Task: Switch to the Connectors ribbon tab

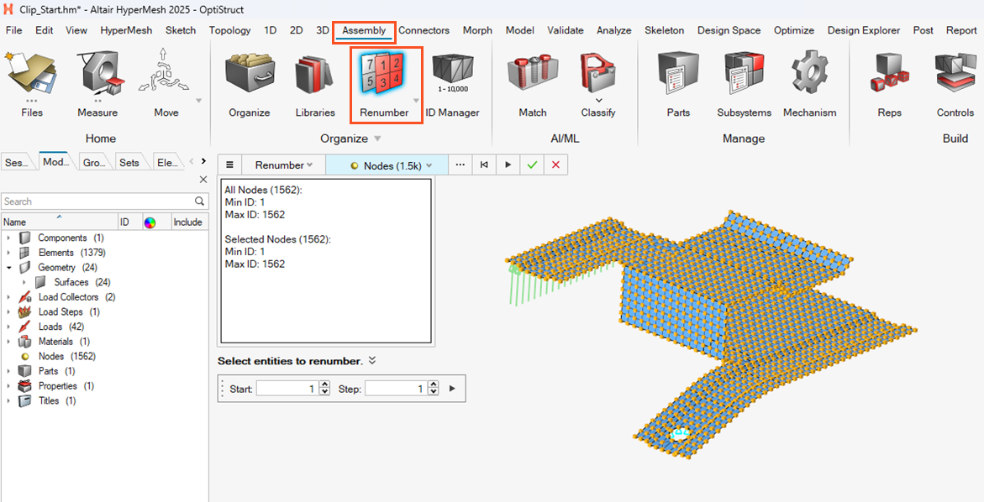Action: pyautogui.click(x=424, y=30)
